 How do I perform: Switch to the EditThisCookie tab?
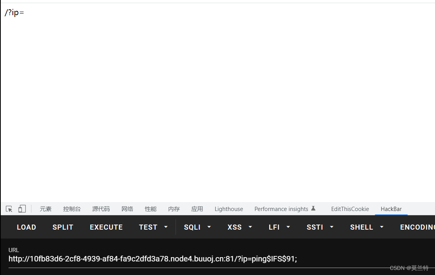[x=350, y=209]
